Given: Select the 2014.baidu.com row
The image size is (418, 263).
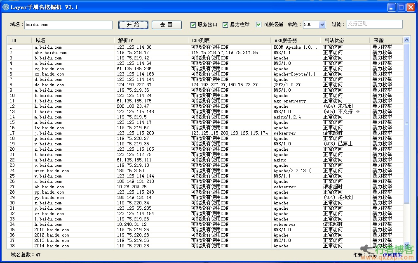Looking at the screenshot, I should pos(205,246).
